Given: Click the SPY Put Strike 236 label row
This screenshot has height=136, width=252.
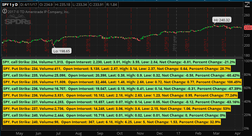Looking at the screenshot, I should (x=120, y=95).
